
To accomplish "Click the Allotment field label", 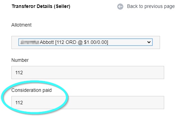I will coord(21,25).
